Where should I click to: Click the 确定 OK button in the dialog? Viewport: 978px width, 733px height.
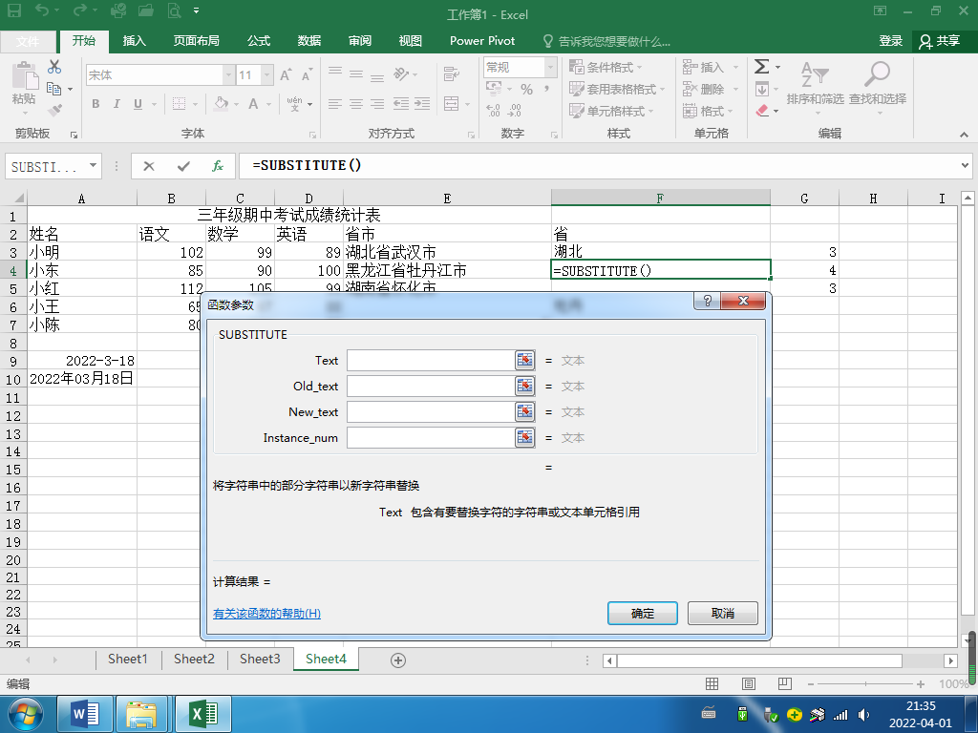pyautogui.click(x=643, y=614)
